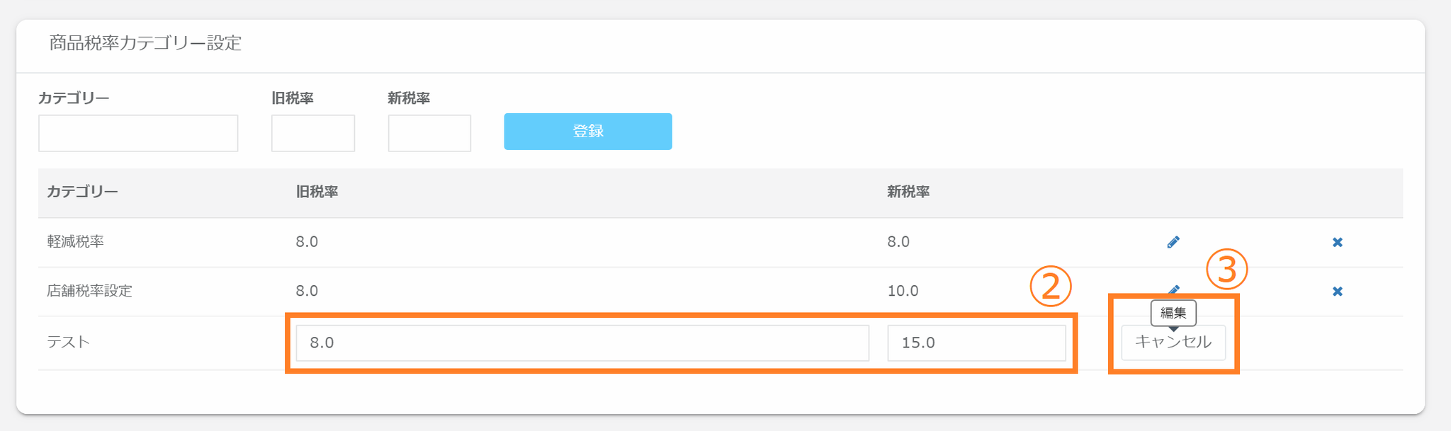Delete the 軽減税率 category row
This screenshot has width=1451, height=431.
click(1337, 242)
